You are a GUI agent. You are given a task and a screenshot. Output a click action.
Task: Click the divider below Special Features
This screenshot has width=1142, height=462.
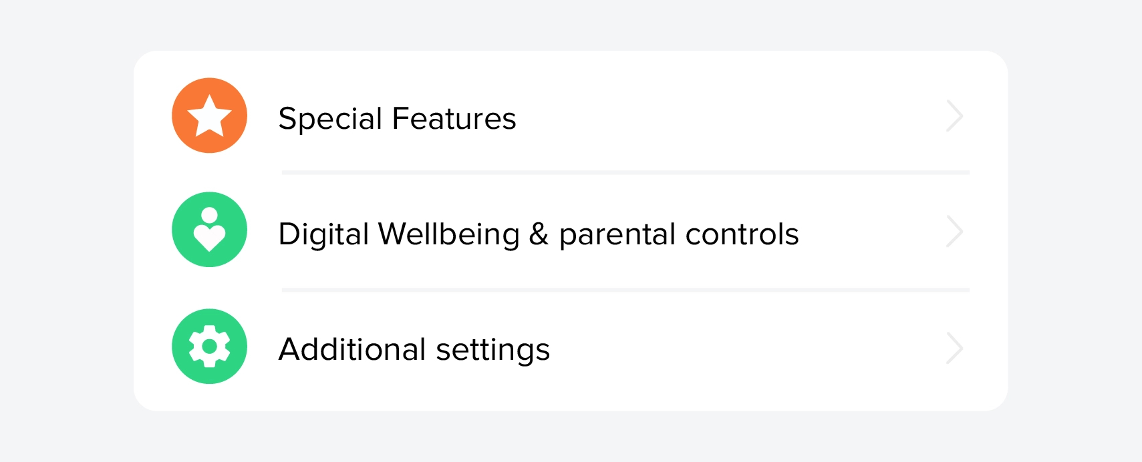tap(625, 172)
